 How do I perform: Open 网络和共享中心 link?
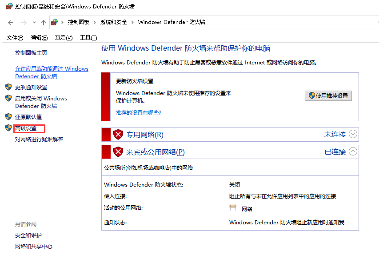click(x=34, y=247)
